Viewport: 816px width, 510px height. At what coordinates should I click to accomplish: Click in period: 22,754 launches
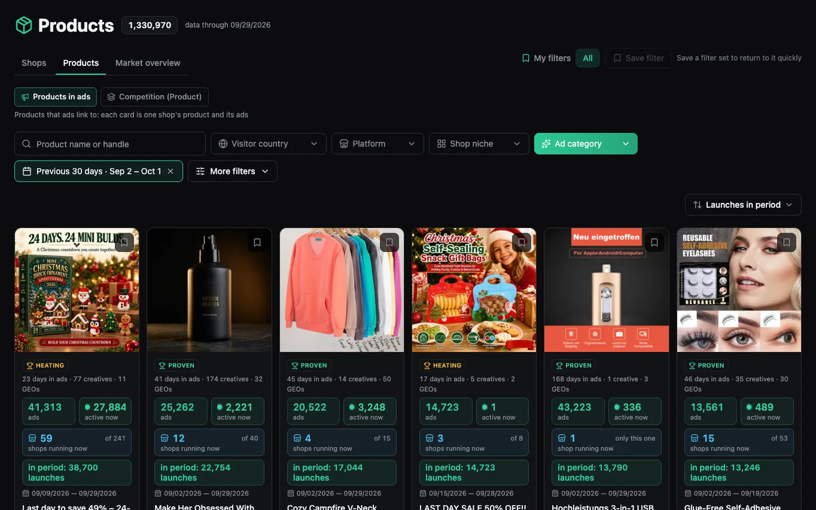[209, 473]
